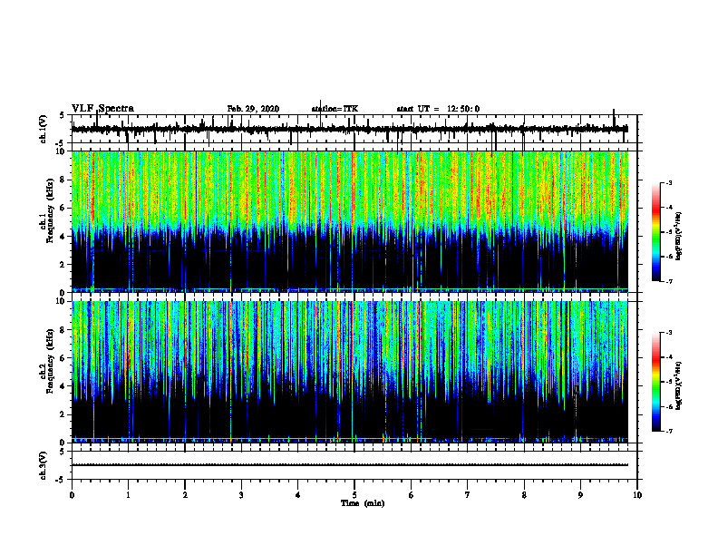Click time axis tick label "2"

click(185, 495)
